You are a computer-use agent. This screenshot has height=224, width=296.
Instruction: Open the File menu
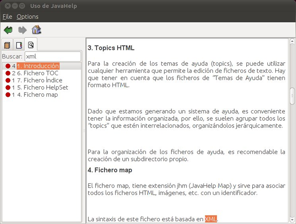click(x=7, y=17)
